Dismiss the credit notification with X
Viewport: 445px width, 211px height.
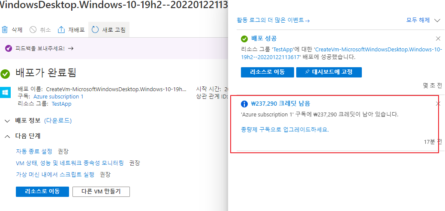[x=438, y=104]
